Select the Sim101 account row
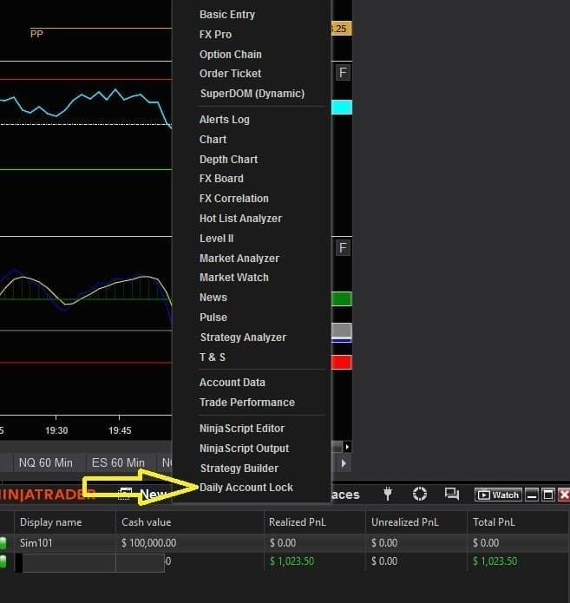This screenshot has width=570, height=603. [285, 543]
